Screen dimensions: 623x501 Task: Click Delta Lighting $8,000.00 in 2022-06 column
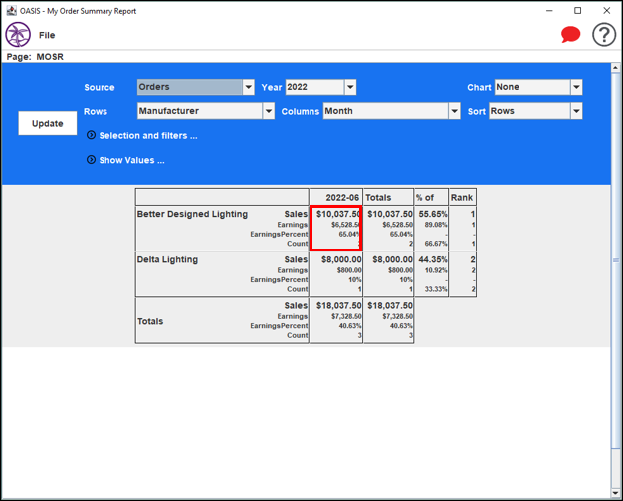point(341,260)
